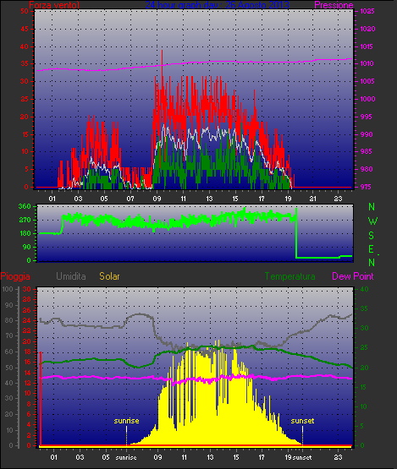The image size is (397, 469).
Task: Click the W compass direction label
Action: coord(372,221)
